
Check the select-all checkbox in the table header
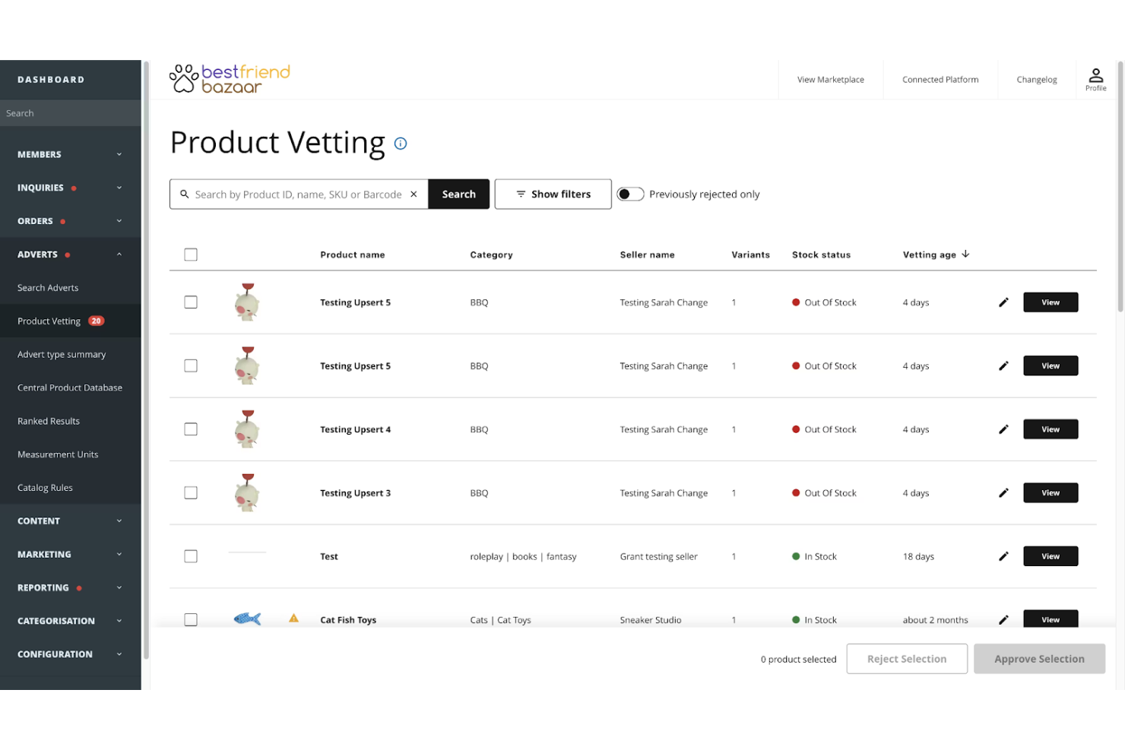pyautogui.click(x=190, y=255)
